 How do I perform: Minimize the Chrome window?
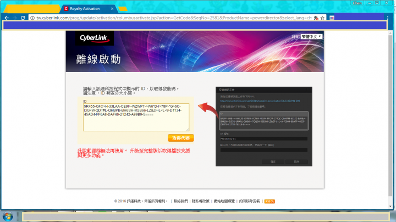(370, 3)
